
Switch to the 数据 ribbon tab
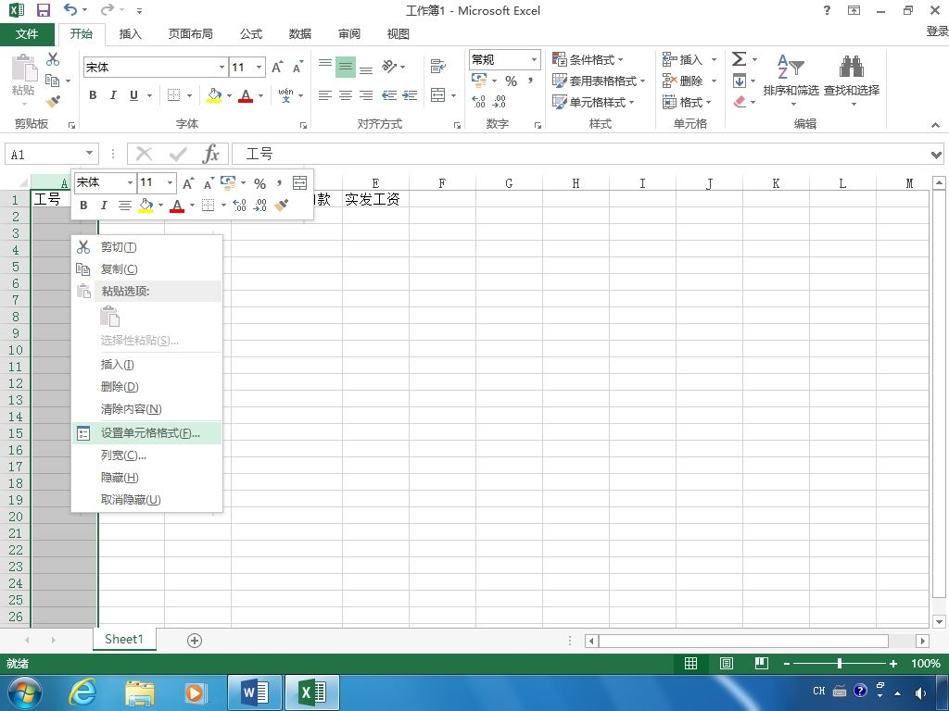coord(299,34)
